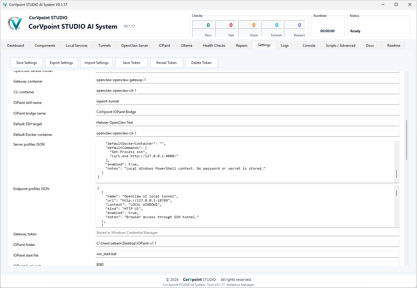Click the Import Settings button

[96, 63]
